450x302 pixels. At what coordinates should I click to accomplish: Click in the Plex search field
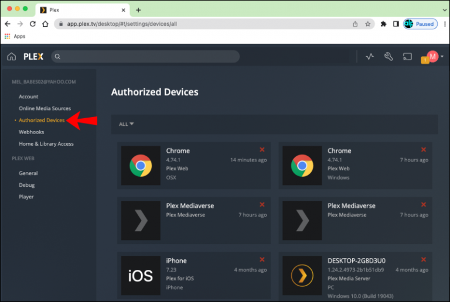(146, 57)
